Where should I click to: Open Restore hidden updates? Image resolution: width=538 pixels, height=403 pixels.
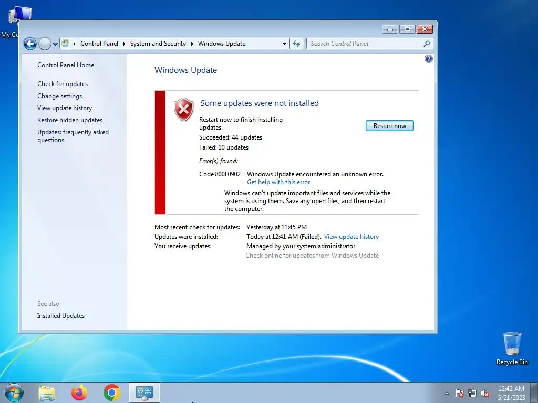[x=70, y=120]
